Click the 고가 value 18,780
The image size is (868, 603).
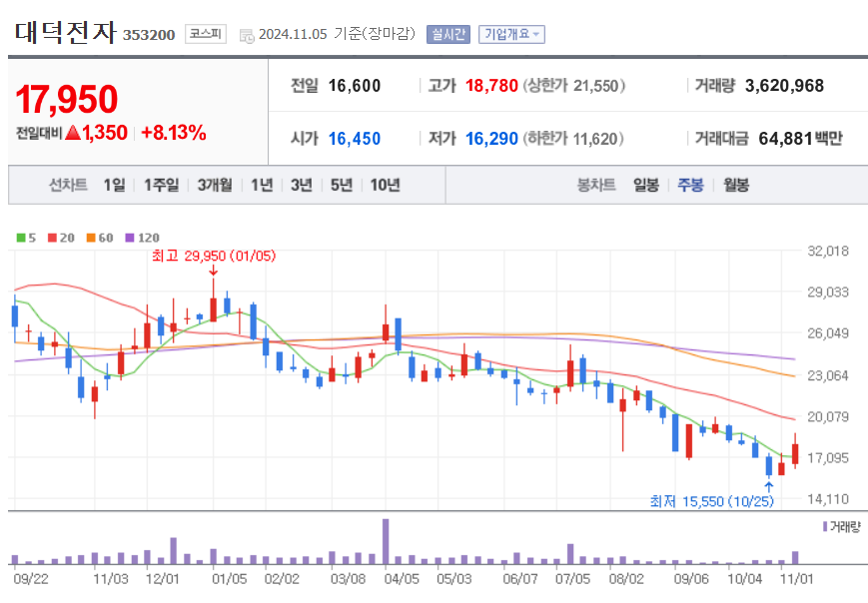[x=491, y=86]
